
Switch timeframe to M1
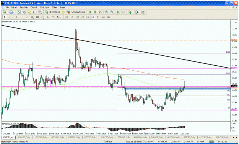click(67, 17)
